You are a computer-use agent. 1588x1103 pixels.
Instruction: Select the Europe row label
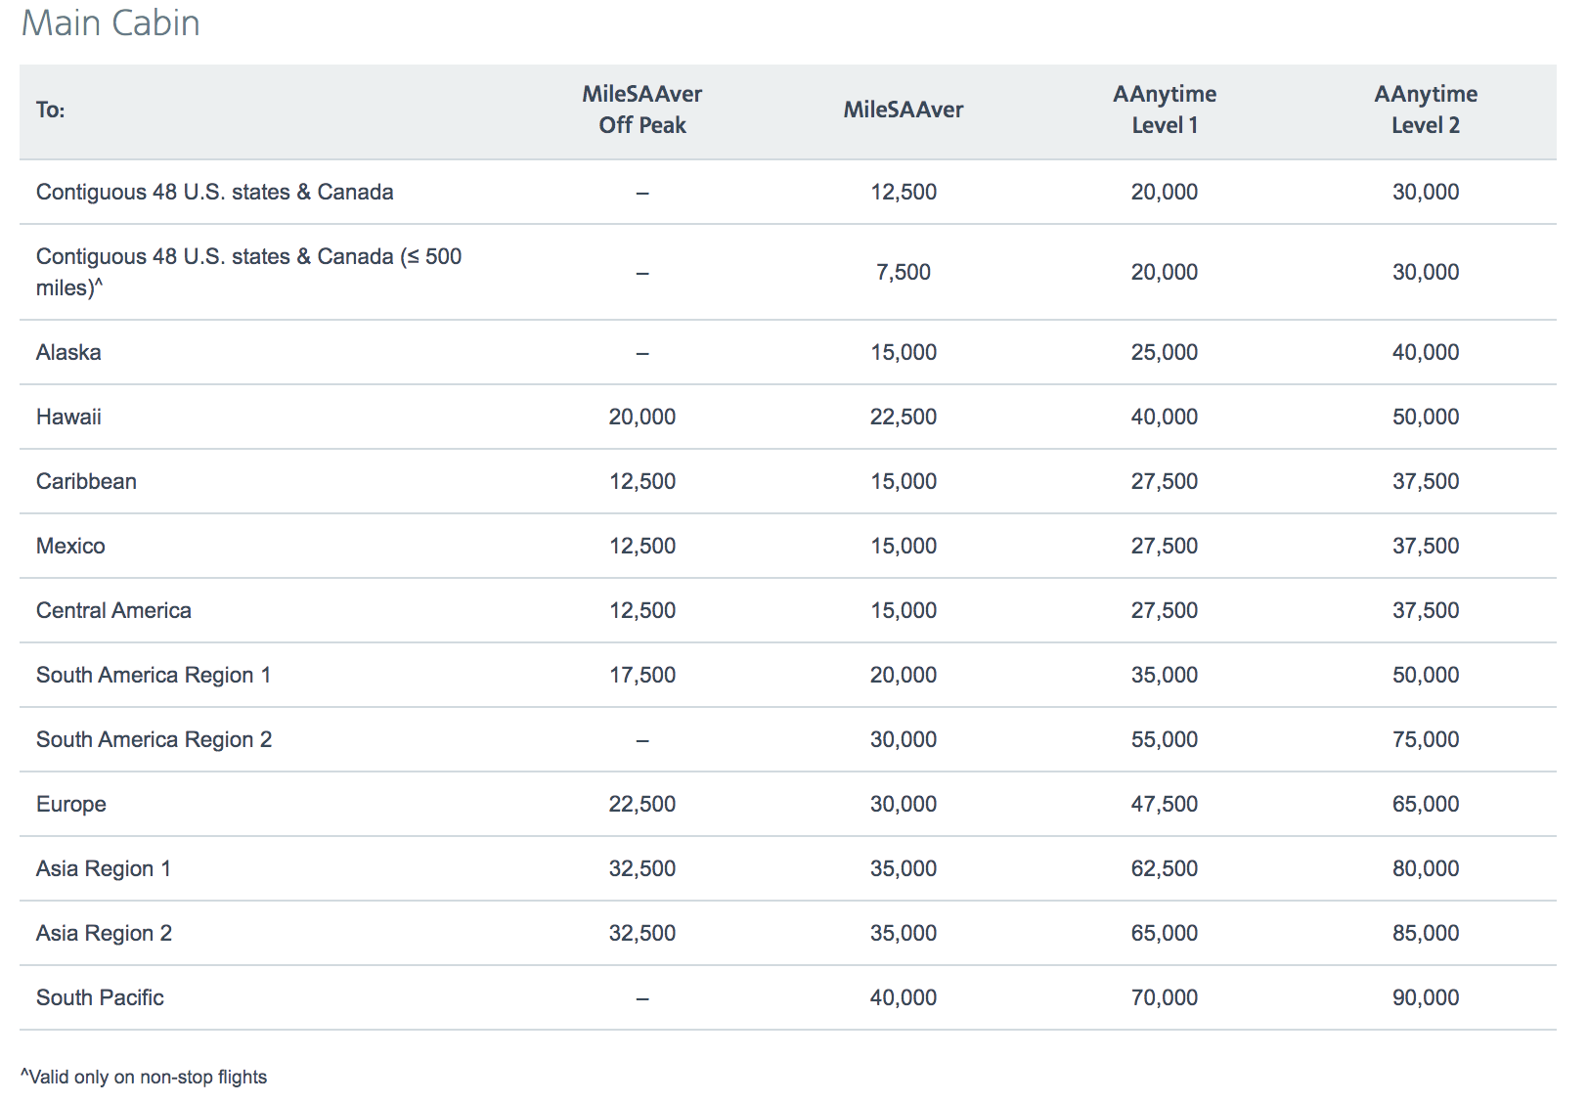pos(72,804)
